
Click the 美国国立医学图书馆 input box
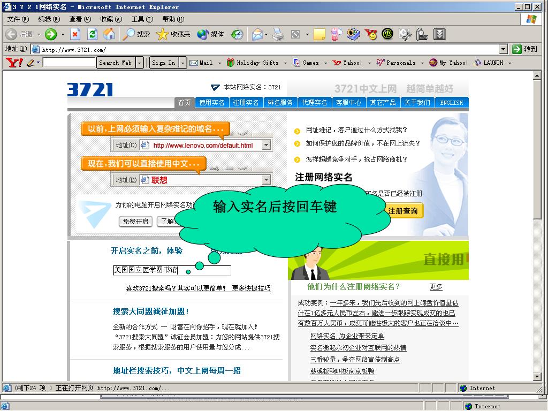tap(172, 270)
